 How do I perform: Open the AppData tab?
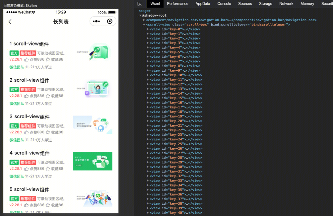[x=203, y=4]
